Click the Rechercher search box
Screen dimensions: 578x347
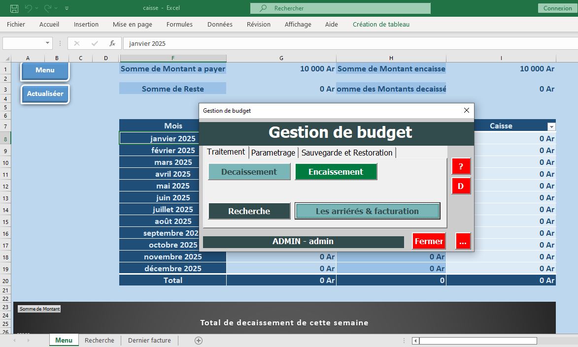point(340,8)
